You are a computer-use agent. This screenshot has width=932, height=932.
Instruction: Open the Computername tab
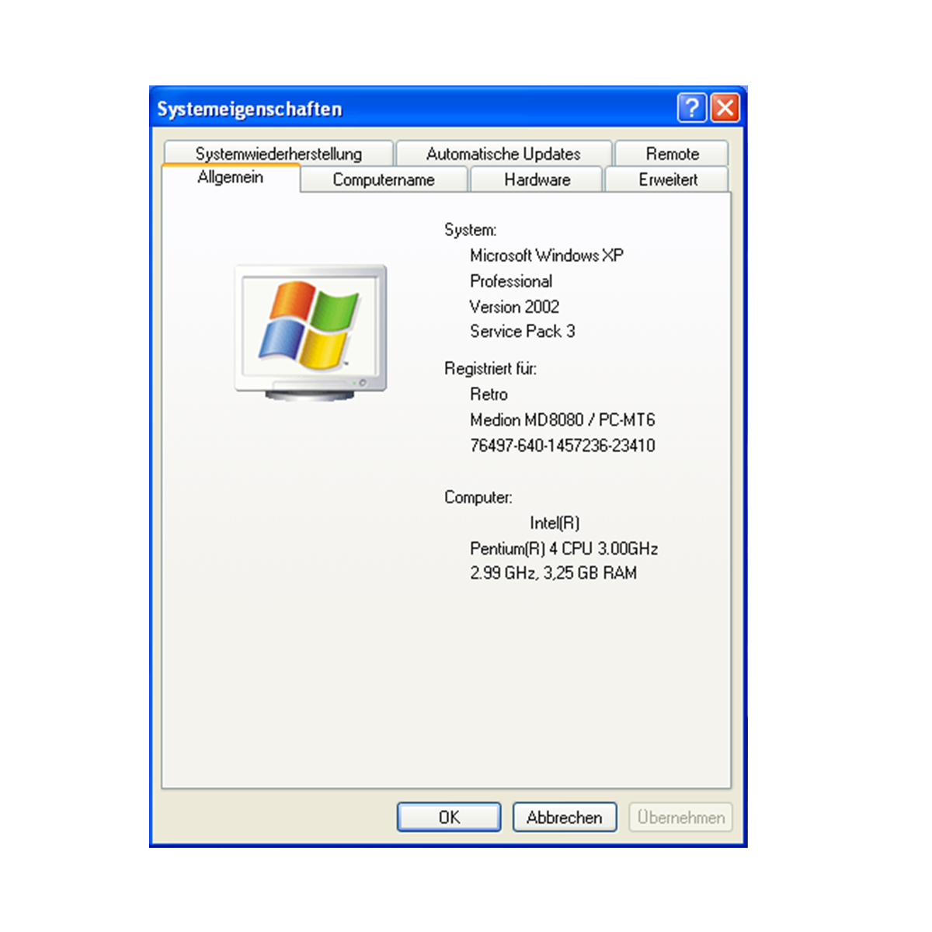[x=384, y=179]
